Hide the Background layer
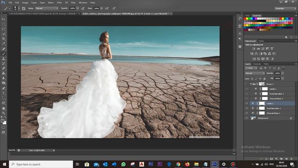 click(246, 118)
